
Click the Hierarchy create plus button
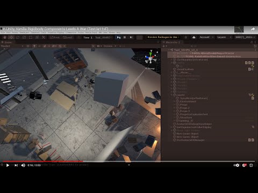(164, 46)
